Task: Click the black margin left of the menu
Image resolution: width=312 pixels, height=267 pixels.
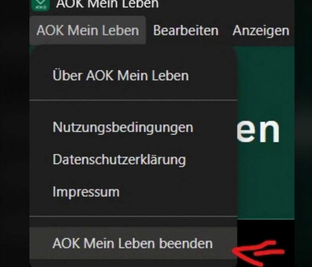Action: pyautogui.click(x=15, y=133)
